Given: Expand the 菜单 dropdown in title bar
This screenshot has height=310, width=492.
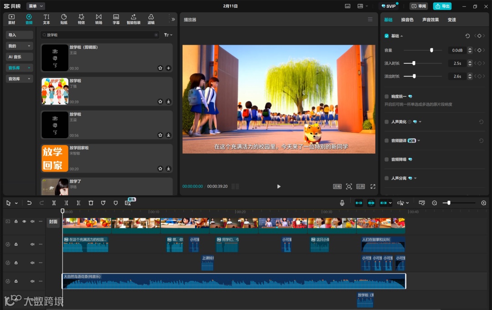Looking at the screenshot, I should point(36,6).
